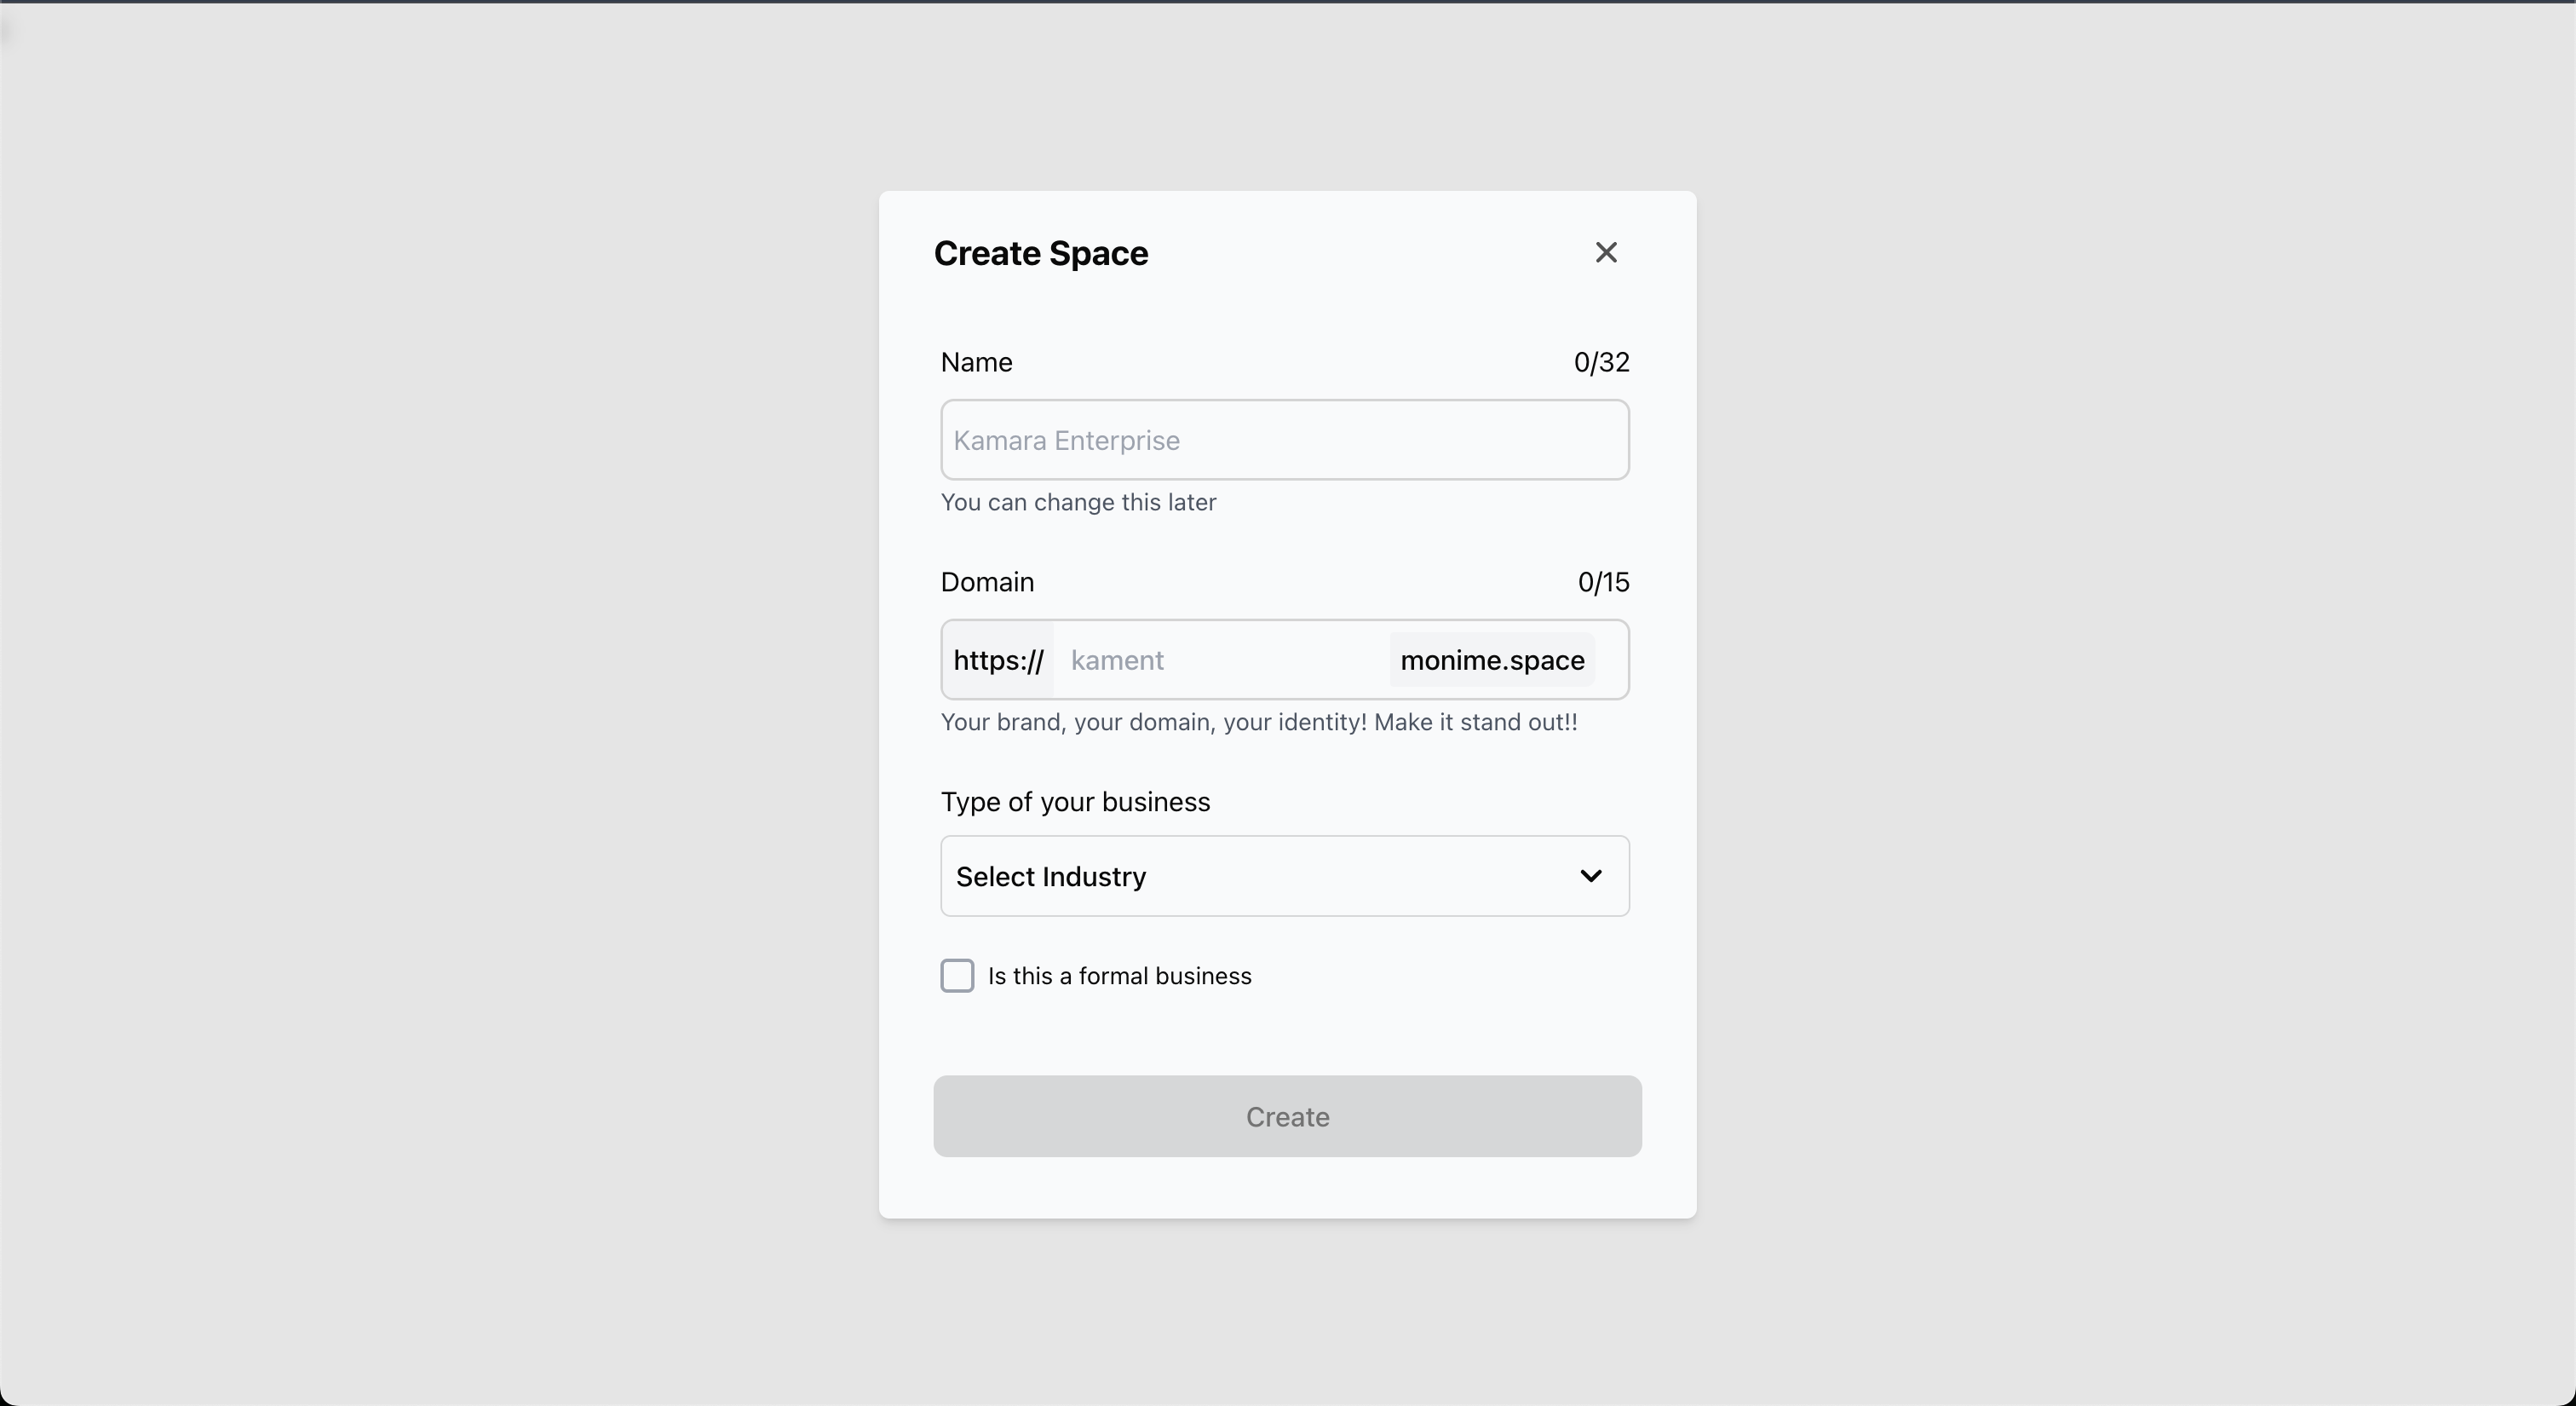Click the Create Space dialog title
This screenshot has width=2576, height=1406.
tap(1041, 253)
